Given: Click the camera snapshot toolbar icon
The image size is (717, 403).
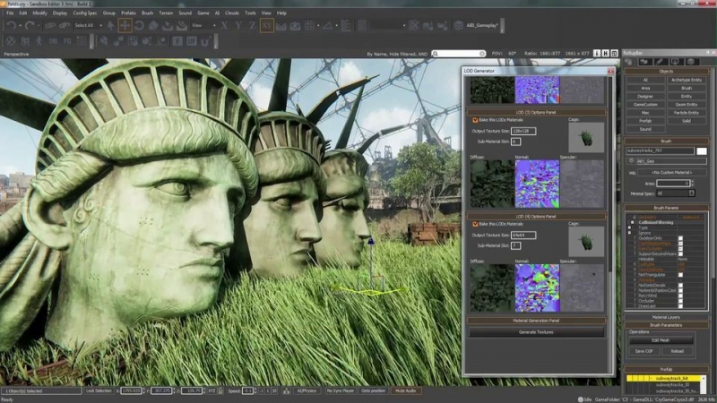Looking at the screenshot, I should click(x=296, y=25).
